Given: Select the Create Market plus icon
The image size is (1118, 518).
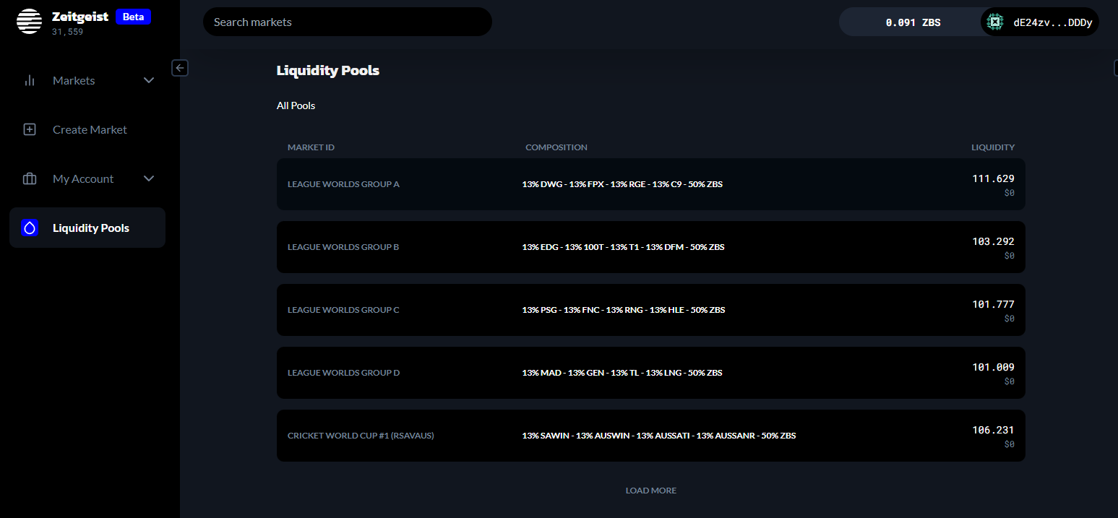Looking at the screenshot, I should point(30,129).
